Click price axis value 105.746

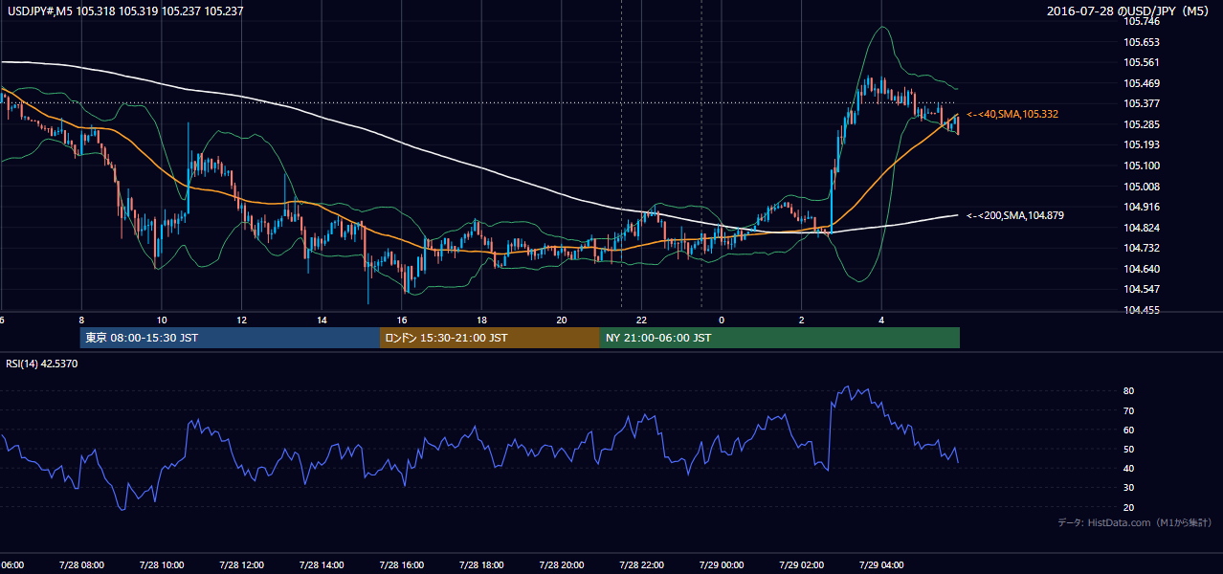1143,21
